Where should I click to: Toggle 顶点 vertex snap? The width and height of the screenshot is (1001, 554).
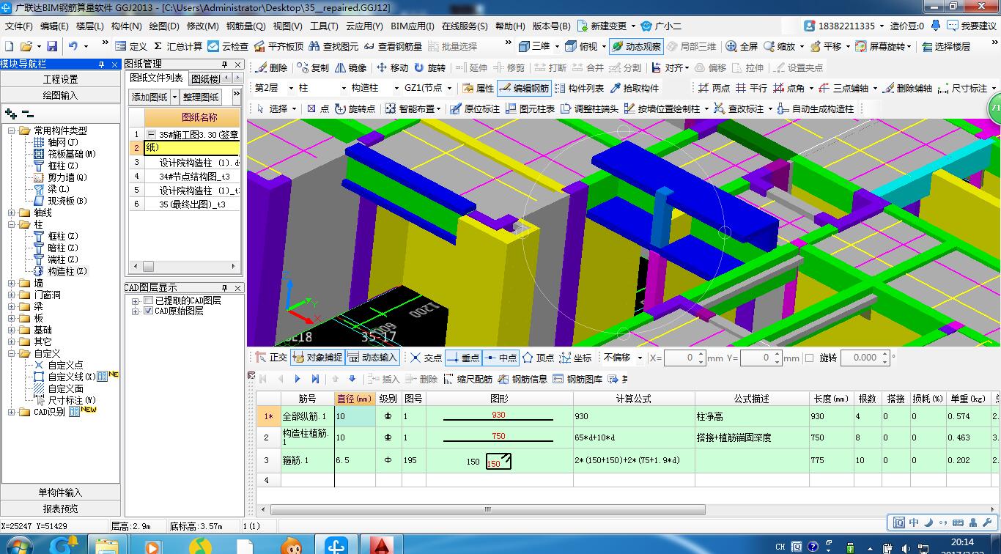538,358
